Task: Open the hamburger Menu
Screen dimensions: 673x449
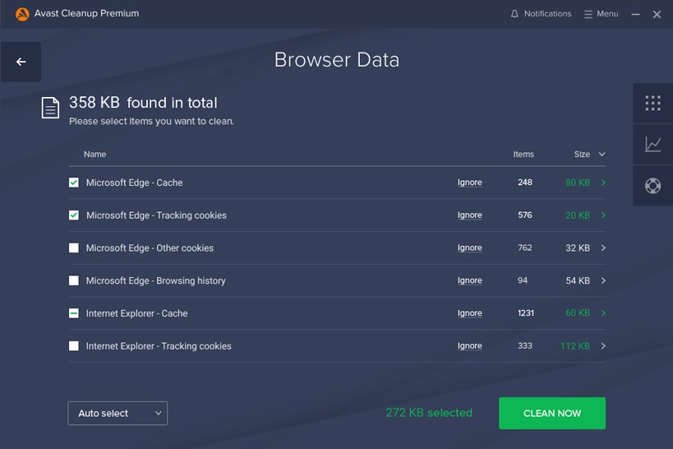Action: coord(601,14)
